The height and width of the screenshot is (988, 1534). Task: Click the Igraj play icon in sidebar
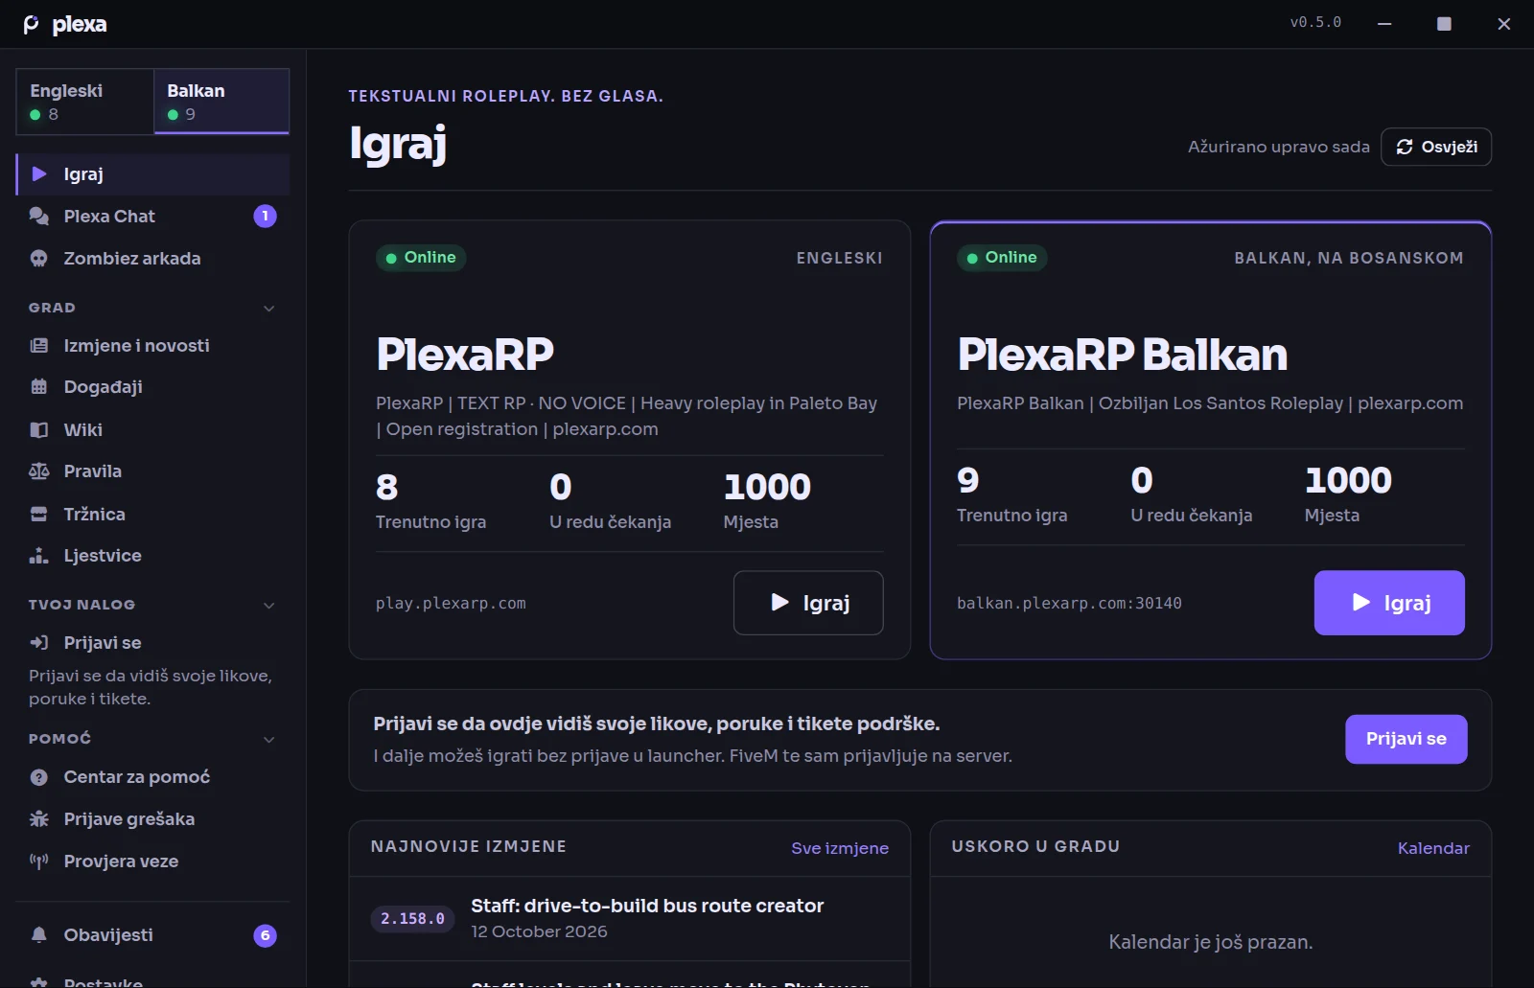39,174
